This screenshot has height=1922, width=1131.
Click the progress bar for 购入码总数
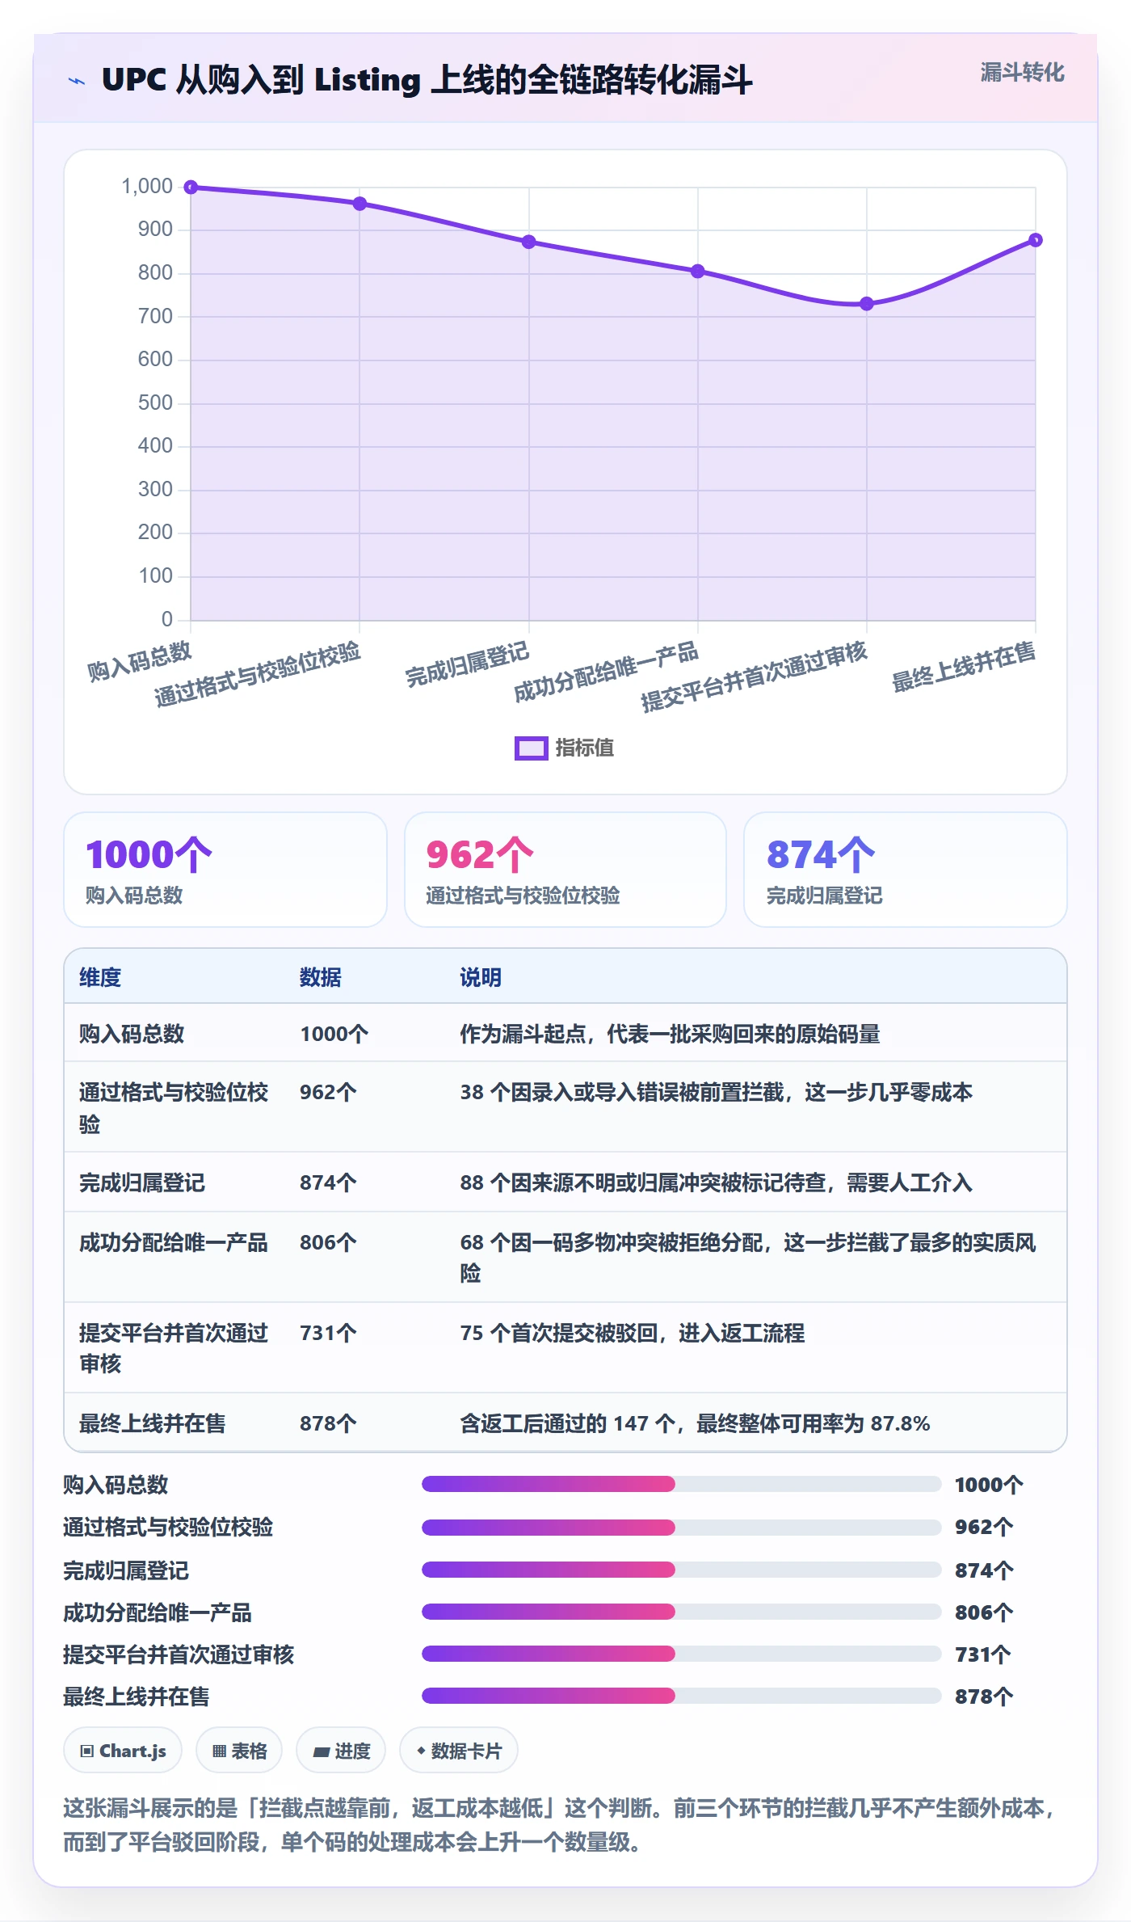[681, 1484]
